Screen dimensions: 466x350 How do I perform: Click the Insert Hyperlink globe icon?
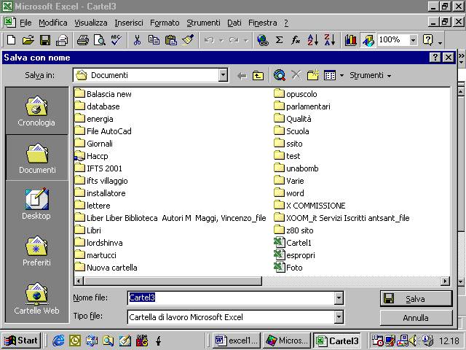[x=263, y=40]
